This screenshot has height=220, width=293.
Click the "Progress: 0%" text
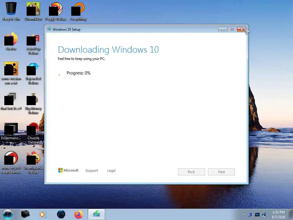78,73
